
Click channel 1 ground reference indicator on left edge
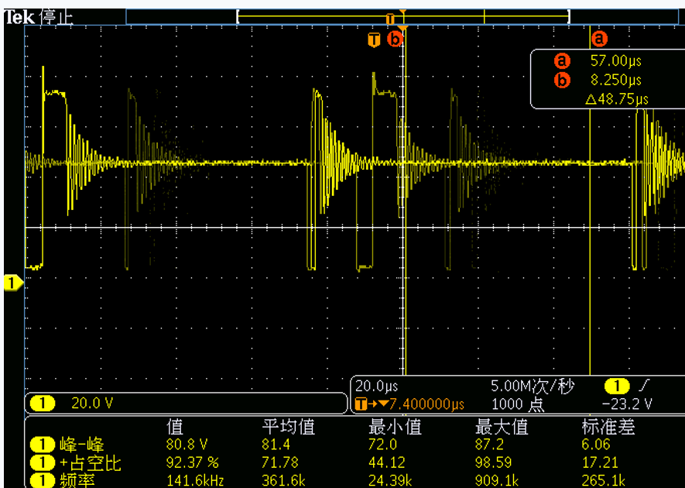pyautogui.click(x=13, y=283)
